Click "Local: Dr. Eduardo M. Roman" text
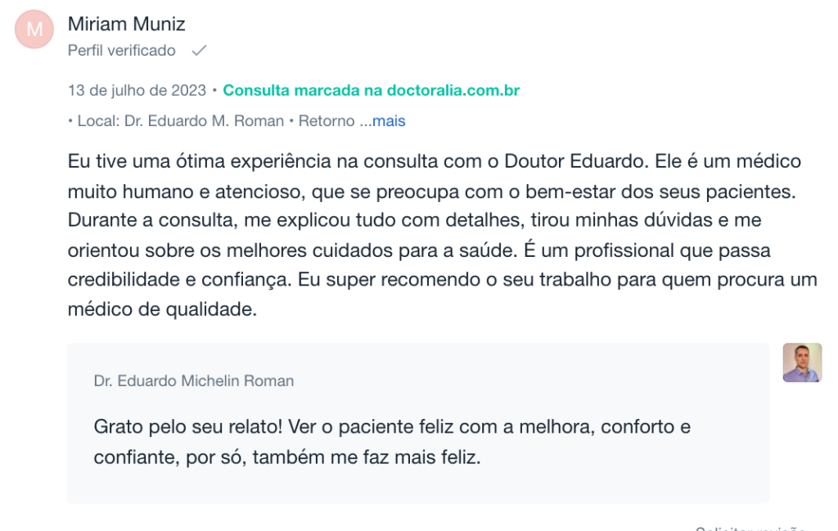 [x=181, y=121]
